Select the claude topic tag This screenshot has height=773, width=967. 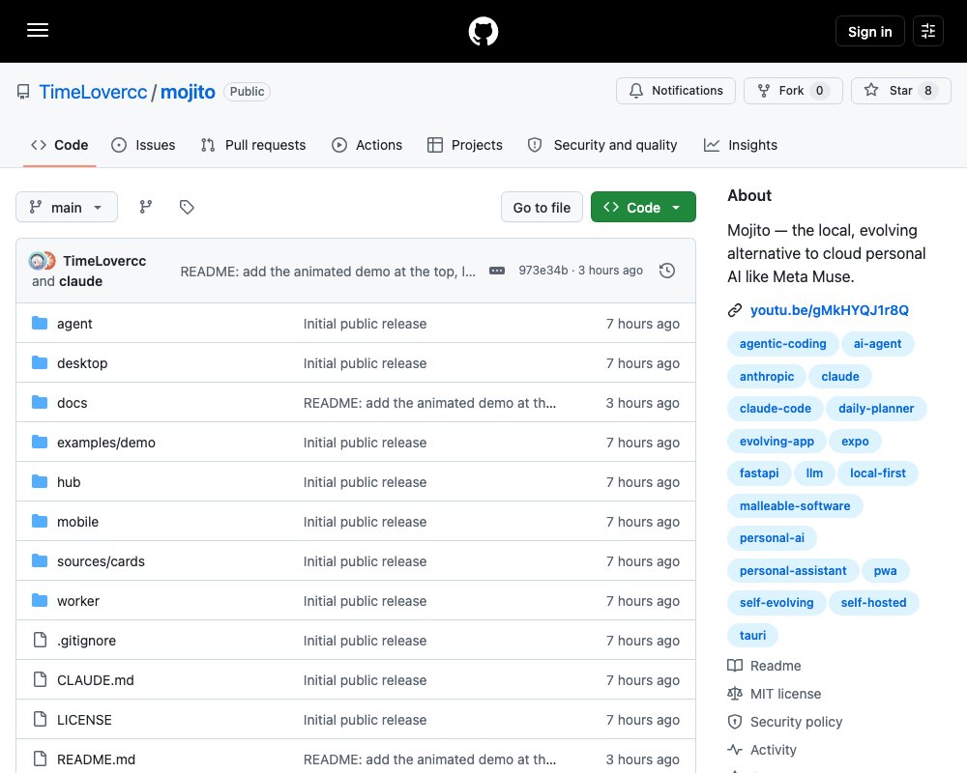pyautogui.click(x=840, y=376)
